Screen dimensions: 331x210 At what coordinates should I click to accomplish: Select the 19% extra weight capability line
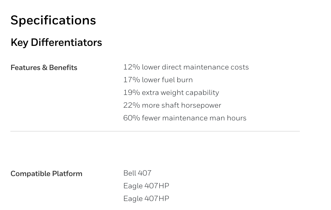171,93
